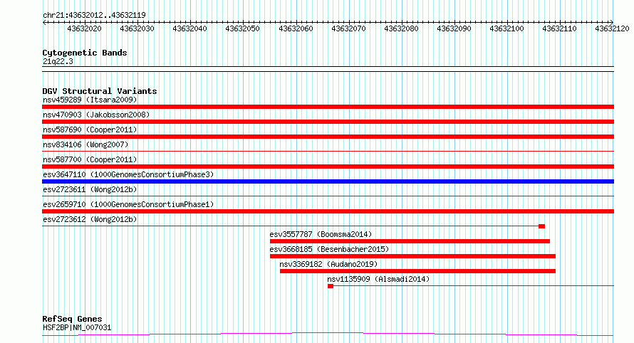Select the red bar under esv3557787
Image resolution: width=634 pixels, height=343 pixels.
(410, 241)
